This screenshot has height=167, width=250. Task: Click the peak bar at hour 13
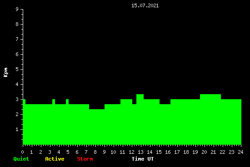pos(140,119)
